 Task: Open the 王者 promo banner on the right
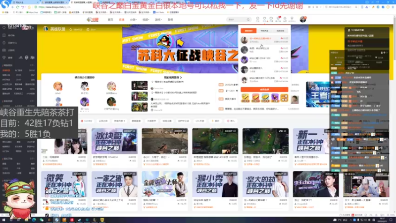coord(318,94)
